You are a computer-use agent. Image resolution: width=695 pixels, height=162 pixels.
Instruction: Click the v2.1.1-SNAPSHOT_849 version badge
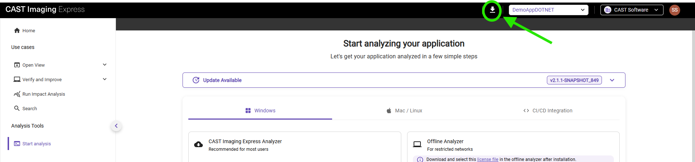(x=574, y=80)
